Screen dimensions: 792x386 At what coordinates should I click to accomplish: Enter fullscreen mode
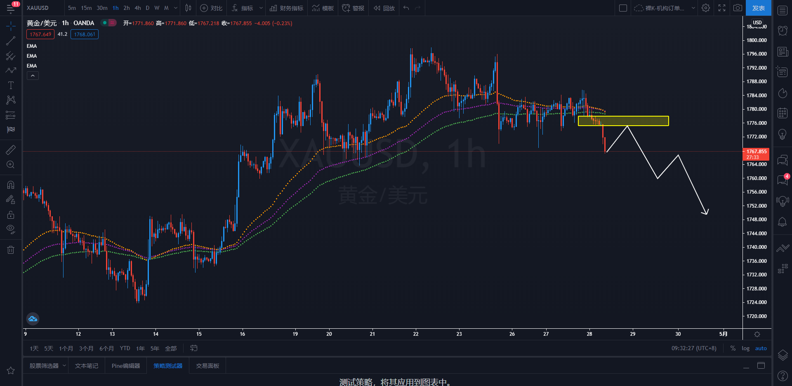[x=722, y=8]
